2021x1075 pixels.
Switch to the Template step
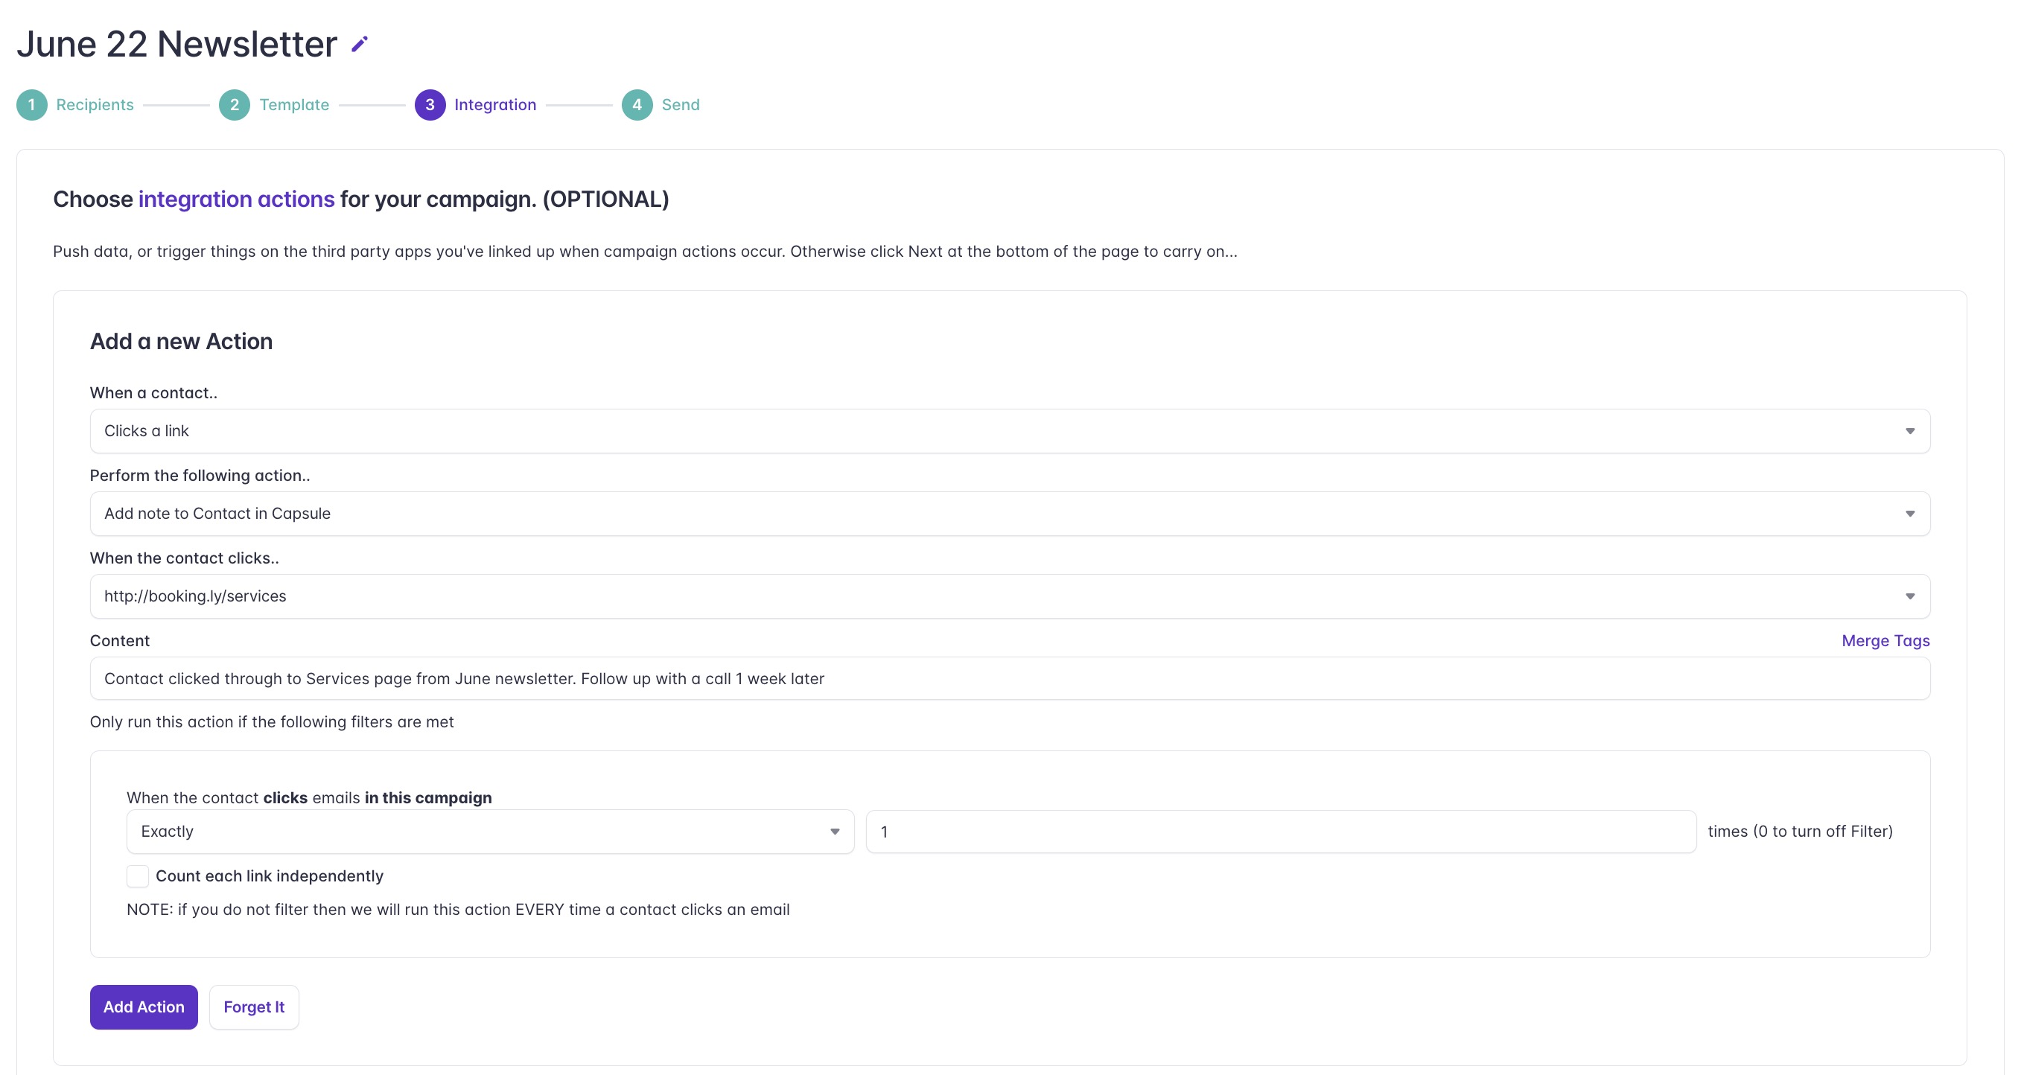(x=294, y=105)
